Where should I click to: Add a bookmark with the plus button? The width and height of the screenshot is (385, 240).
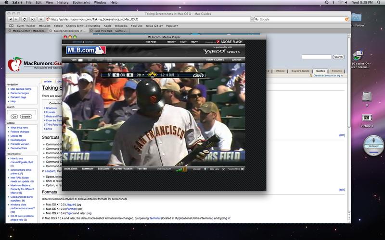(41, 19)
